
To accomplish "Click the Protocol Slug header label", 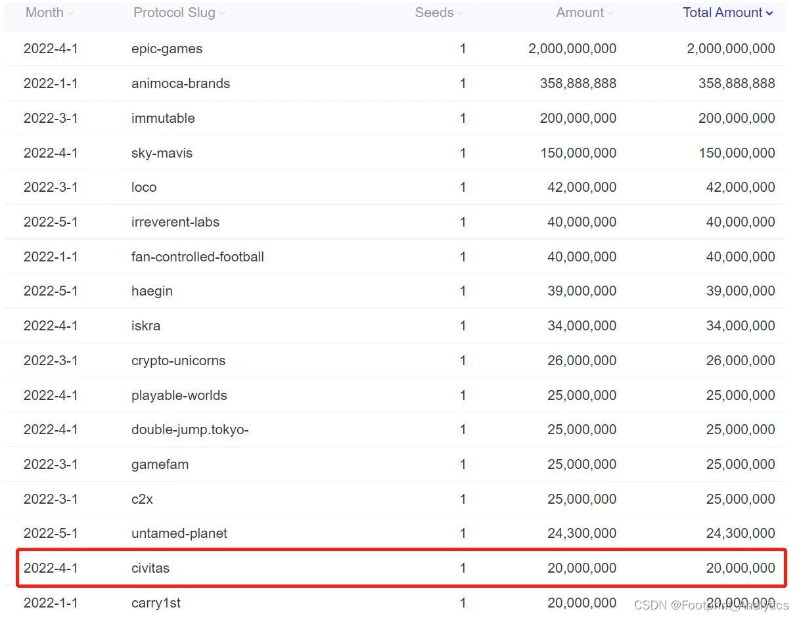I will 174,12.
